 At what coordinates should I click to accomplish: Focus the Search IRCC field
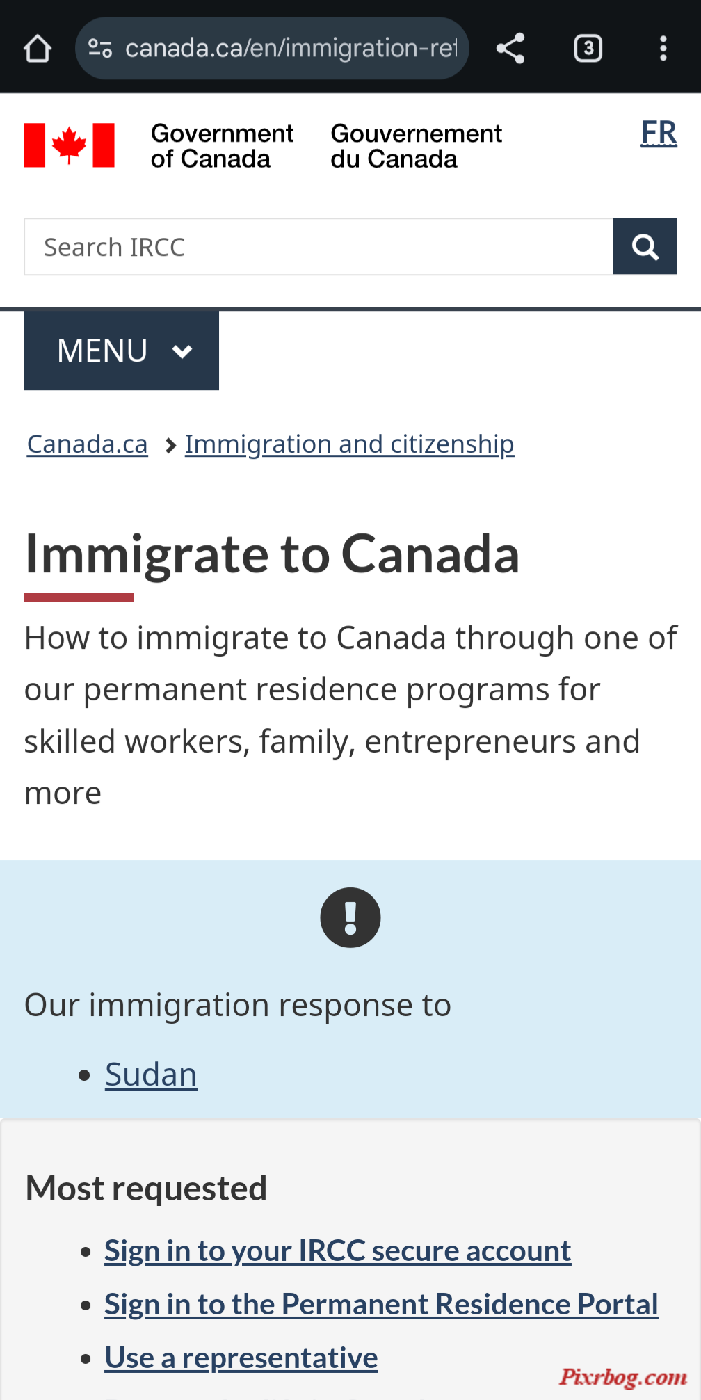click(x=319, y=247)
